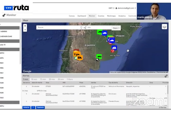
Task: Select green bus marker in southern Buenos Aires province
Action: point(99,56)
